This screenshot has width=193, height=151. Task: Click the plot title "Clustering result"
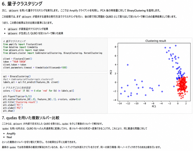click(x=156, y=41)
